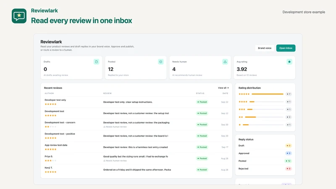The width and height of the screenshot is (336, 189).
Task: Click the Posted card checkmark icon
Action: (161, 62)
